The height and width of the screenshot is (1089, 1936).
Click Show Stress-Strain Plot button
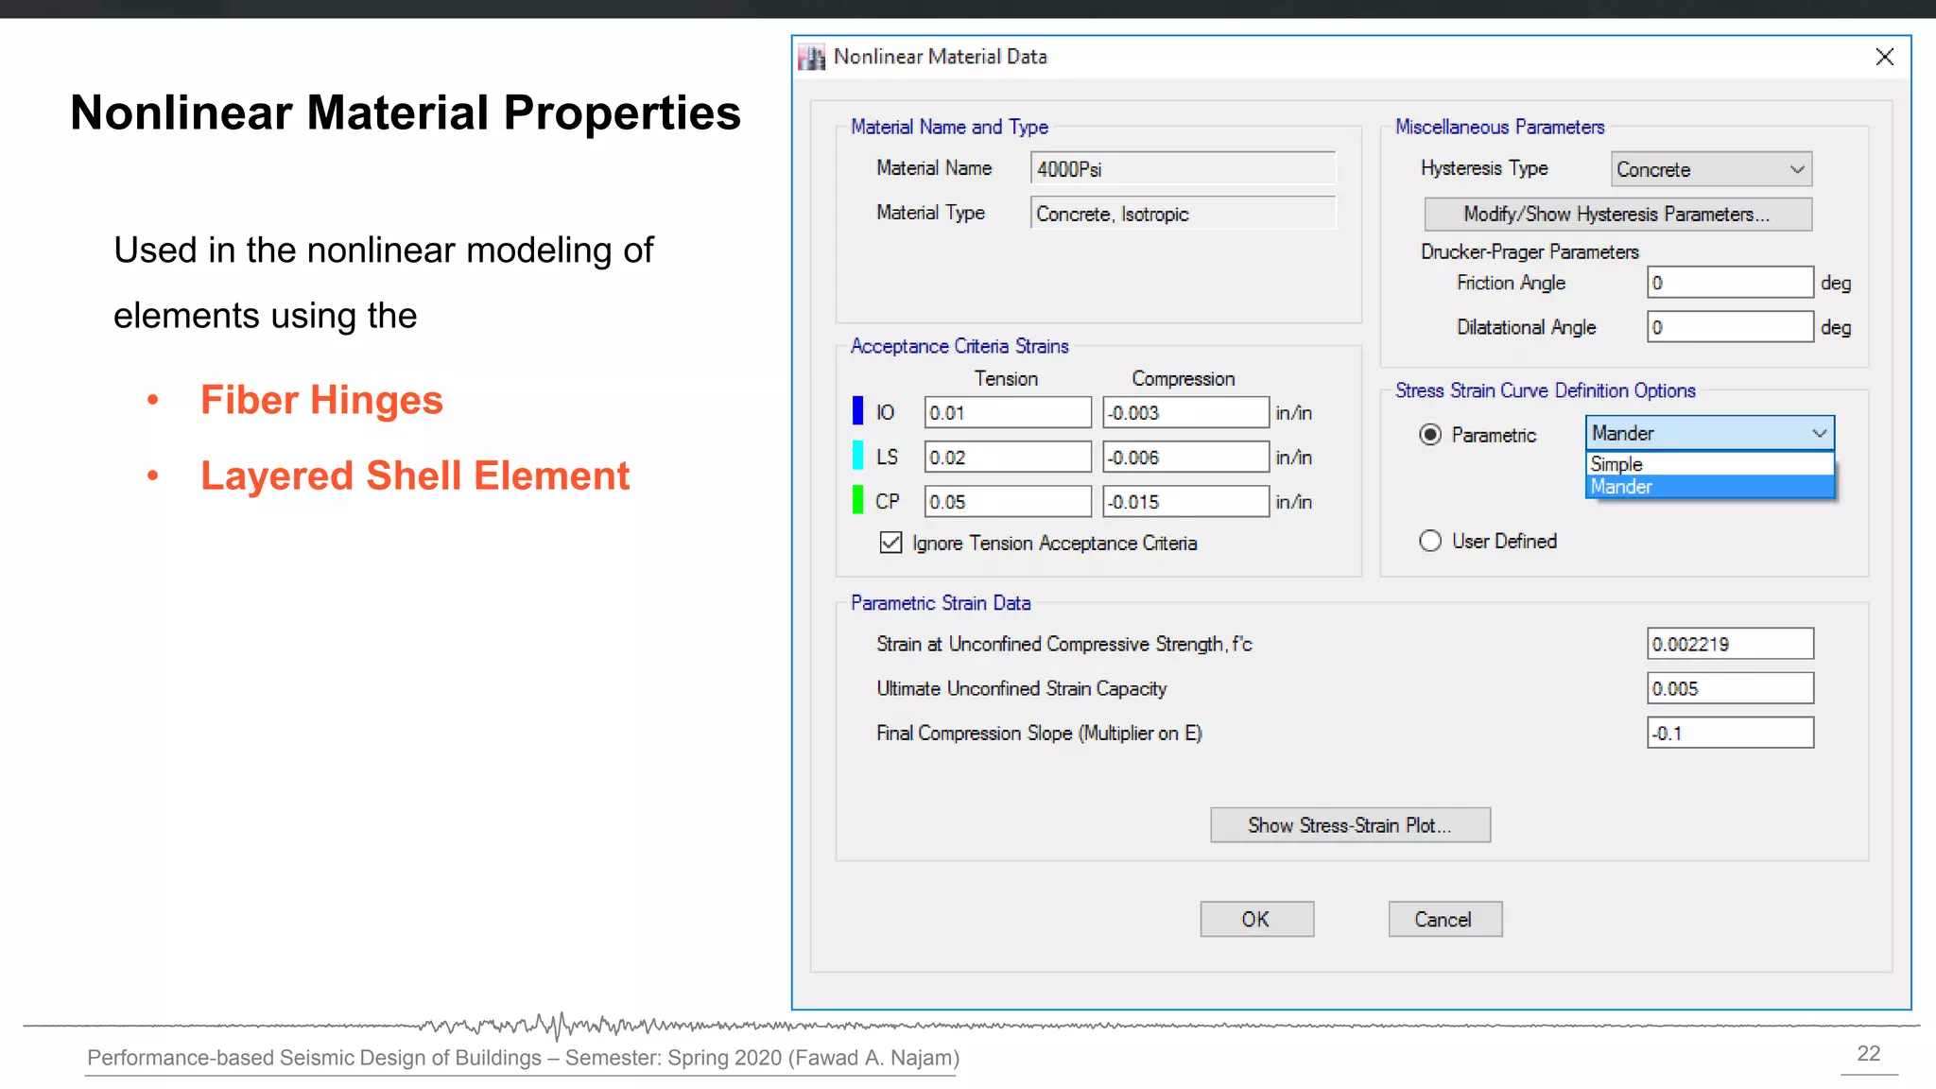1350,825
